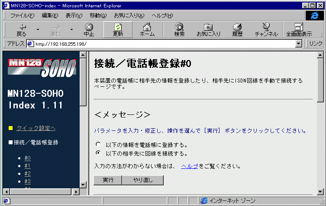Click the MN128 SOHO logo image
This screenshot has height=206, width=326.
tap(42, 68)
